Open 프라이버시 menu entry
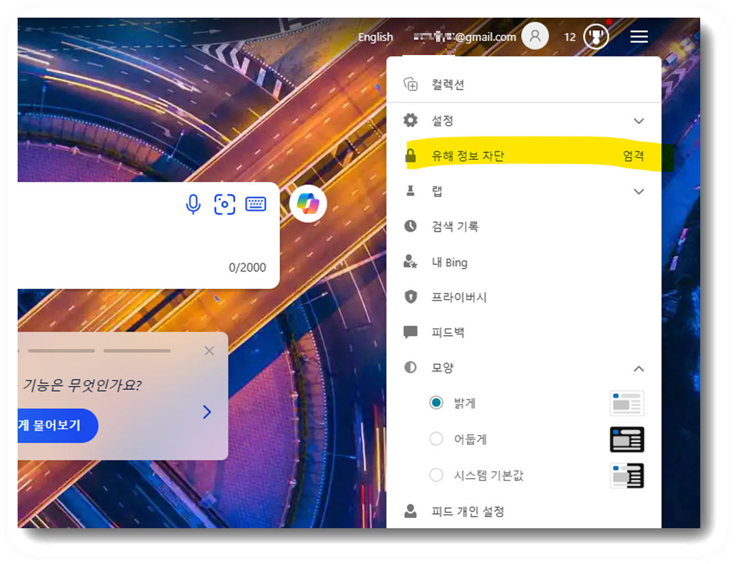 (524, 297)
